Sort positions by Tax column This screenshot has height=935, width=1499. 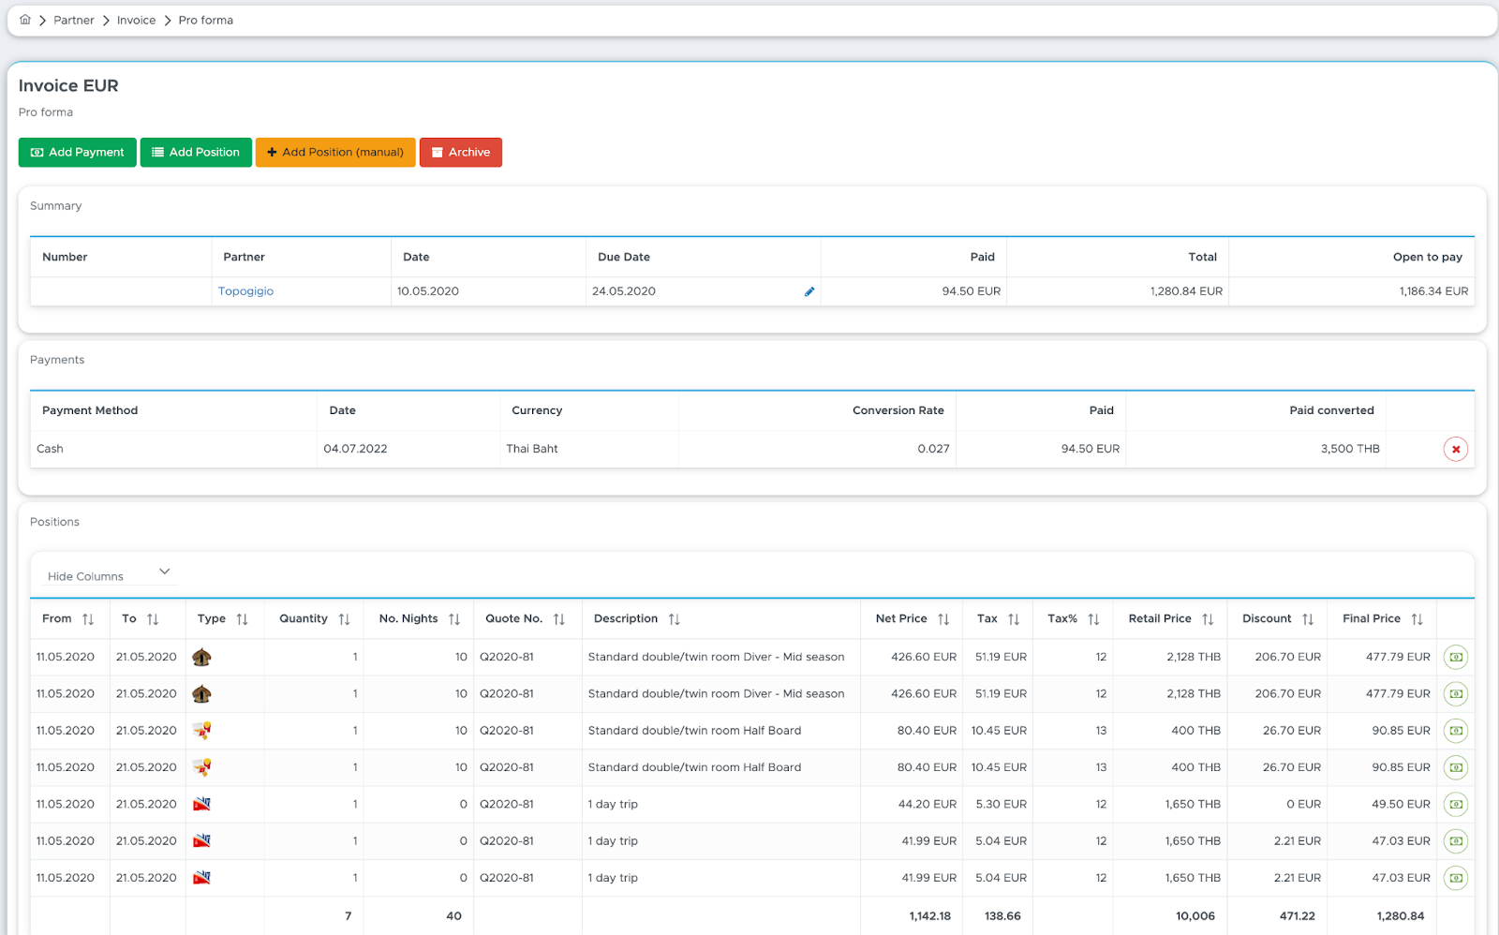coord(1014,619)
